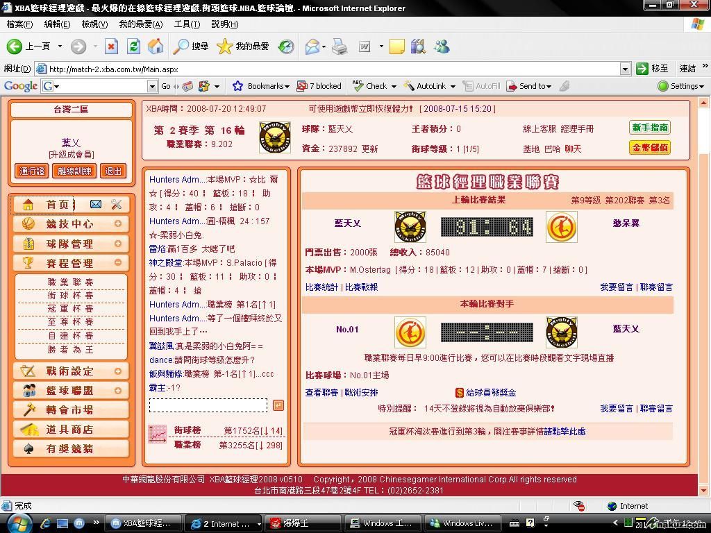Open the address bar URL dropdown
Image resolution: width=711 pixels, height=533 pixels.
point(625,69)
